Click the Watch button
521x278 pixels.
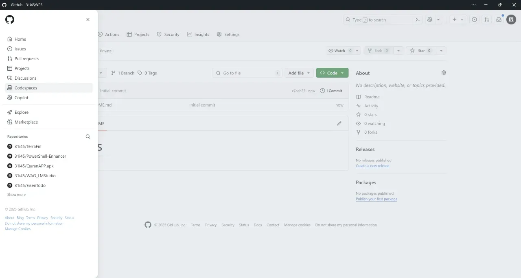(x=340, y=51)
